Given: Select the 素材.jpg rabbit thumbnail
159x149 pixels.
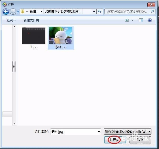Looking at the screenshot, I should tap(61, 36).
